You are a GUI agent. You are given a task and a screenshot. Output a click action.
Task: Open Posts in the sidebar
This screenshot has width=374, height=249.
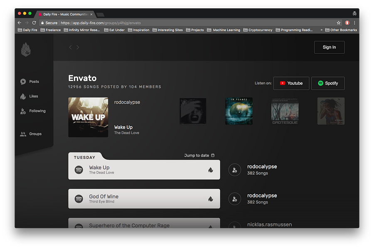(30, 81)
